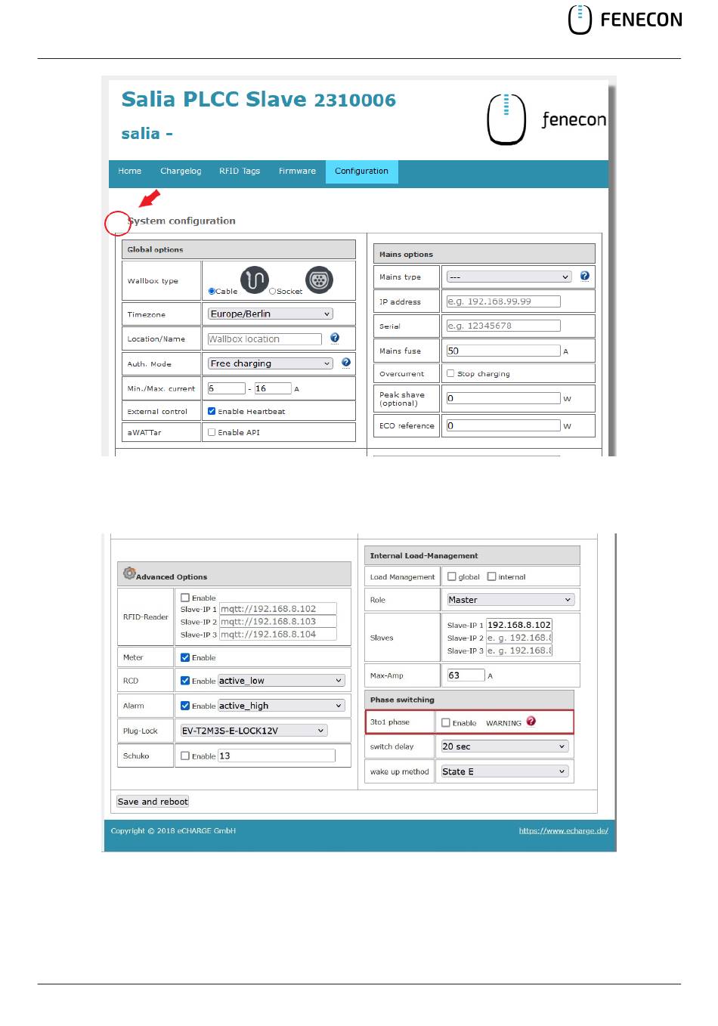Select the Configuration tab
The image size is (718, 1026).
[361, 172]
